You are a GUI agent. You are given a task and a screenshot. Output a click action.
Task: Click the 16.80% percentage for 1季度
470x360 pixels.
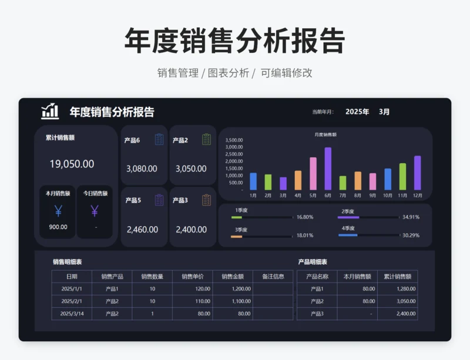click(x=305, y=217)
